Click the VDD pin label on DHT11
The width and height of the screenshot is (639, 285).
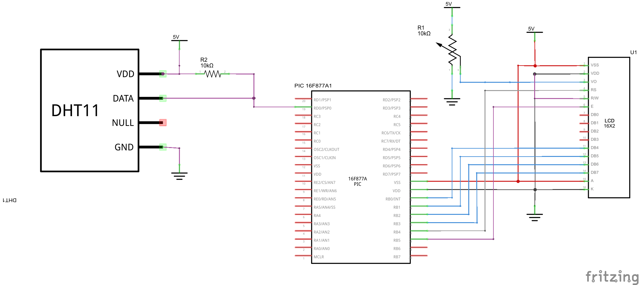point(125,74)
